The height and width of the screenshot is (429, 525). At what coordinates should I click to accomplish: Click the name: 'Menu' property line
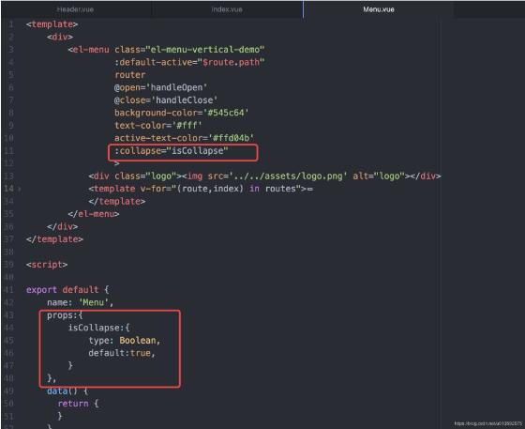click(80, 302)
